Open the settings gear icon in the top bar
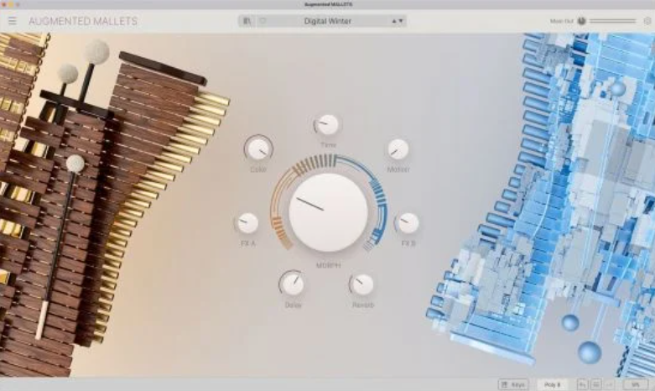This screenshot has width=655, height=391. (x=647, y=21)
